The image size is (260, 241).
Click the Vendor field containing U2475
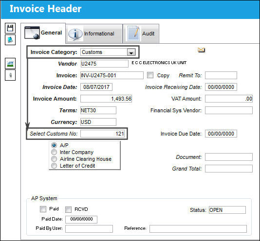pos(105,64)
